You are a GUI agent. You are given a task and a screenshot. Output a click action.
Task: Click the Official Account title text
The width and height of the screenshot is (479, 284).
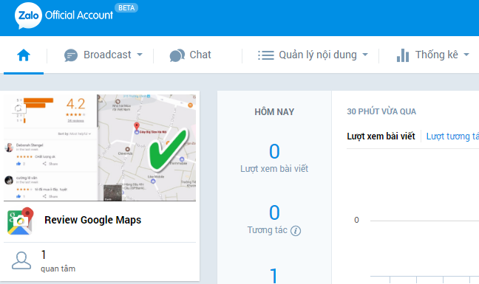79,15
